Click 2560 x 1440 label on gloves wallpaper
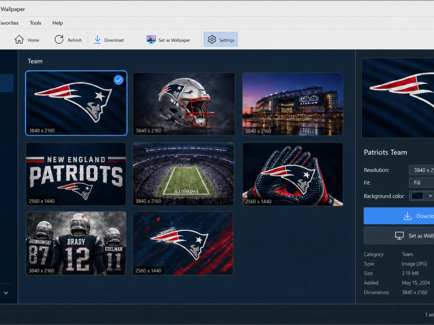Image resolution: width=434 pixels, height=325 pixels. 258,201
